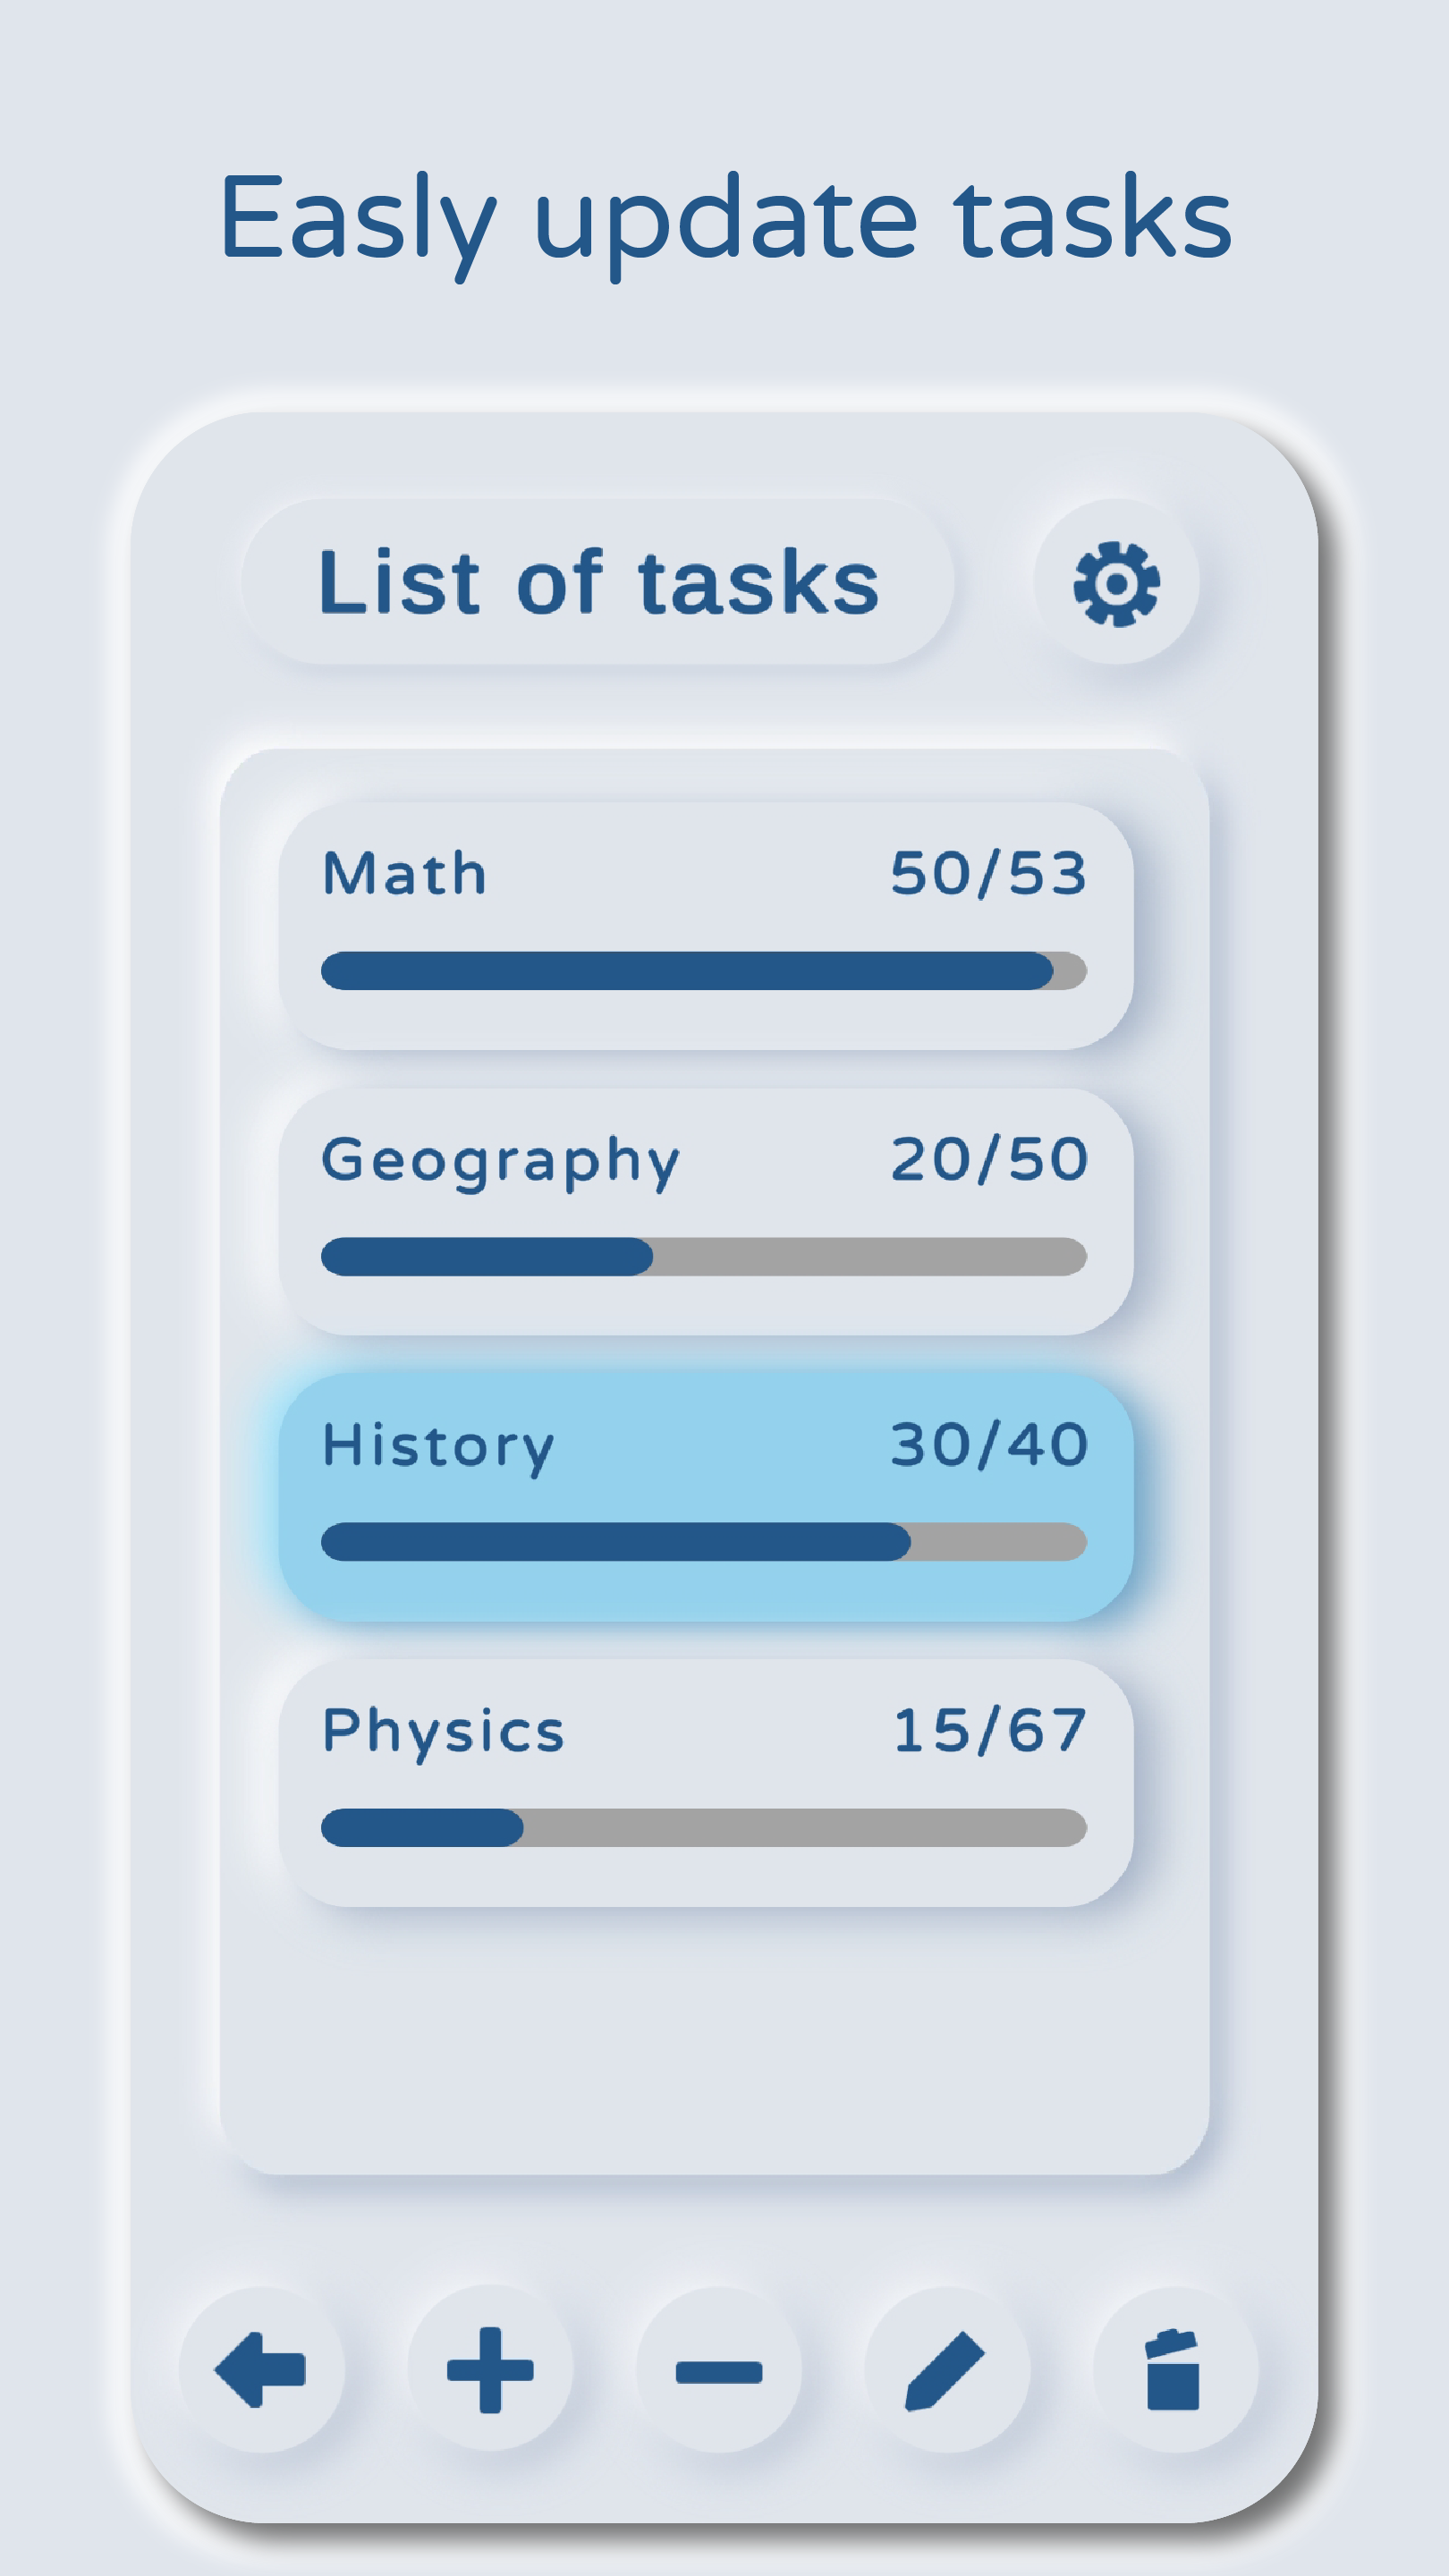
Task: Click the Physics progress bar
Action: (704, 1828)
